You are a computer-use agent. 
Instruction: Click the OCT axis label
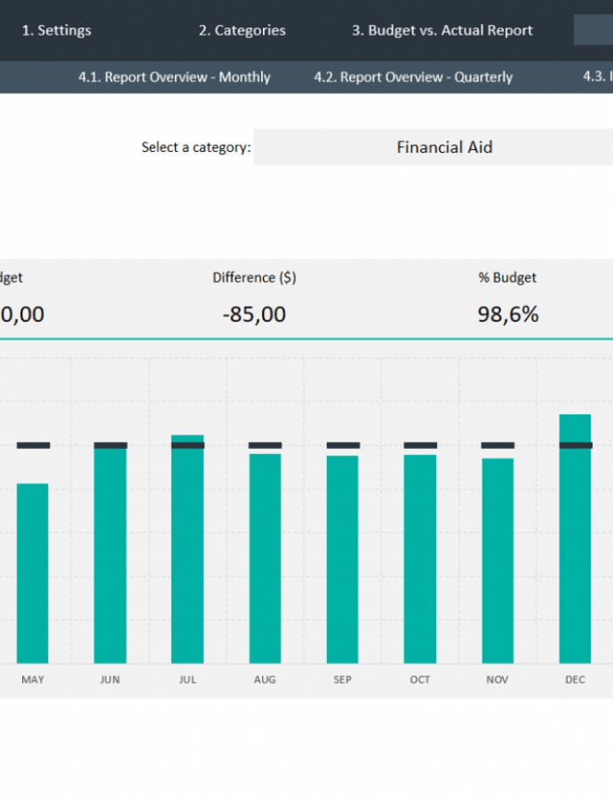point(420,680)
